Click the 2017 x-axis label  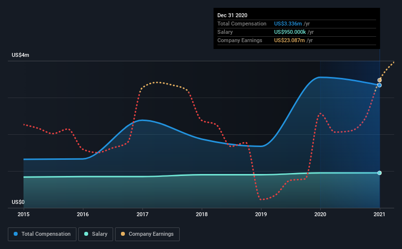pos(142,214)
